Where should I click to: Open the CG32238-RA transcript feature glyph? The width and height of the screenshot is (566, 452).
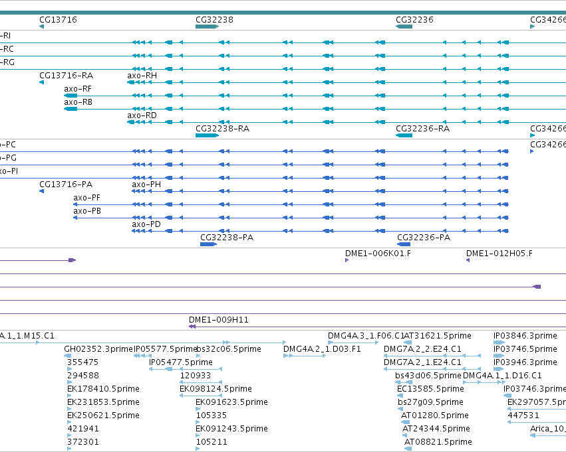tap(208, 135)
